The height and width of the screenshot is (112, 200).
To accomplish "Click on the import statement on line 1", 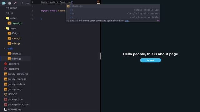I will click(x=57, y=2).
